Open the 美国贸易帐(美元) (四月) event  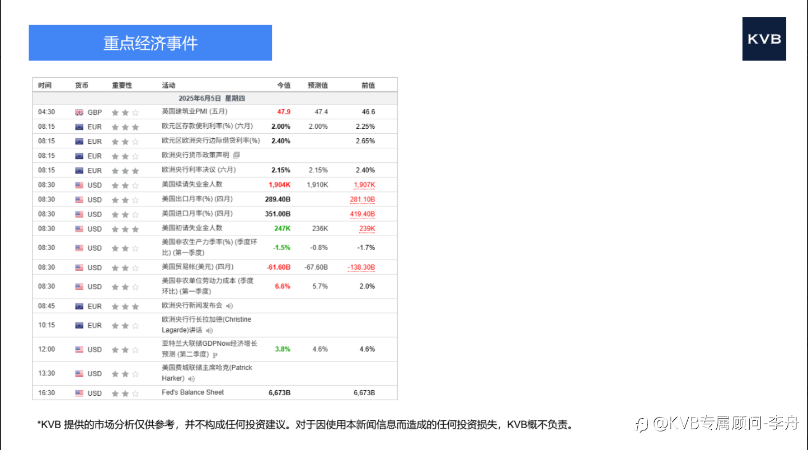pos(198,266)
